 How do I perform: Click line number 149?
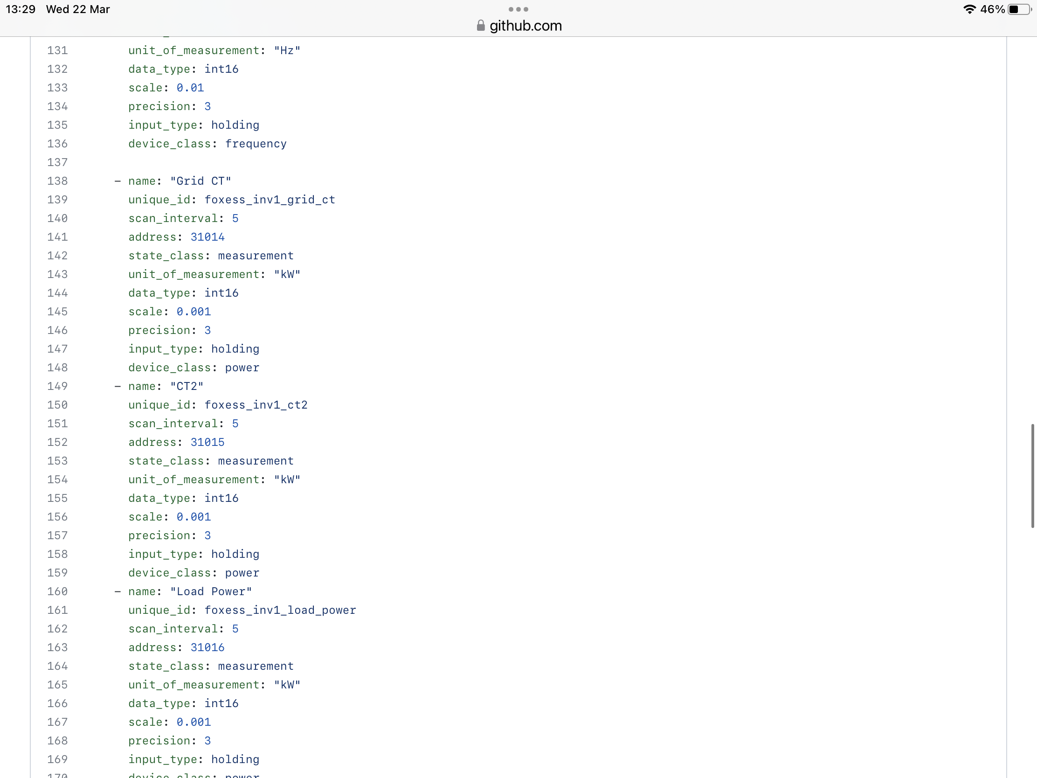[x=57, y=386]
